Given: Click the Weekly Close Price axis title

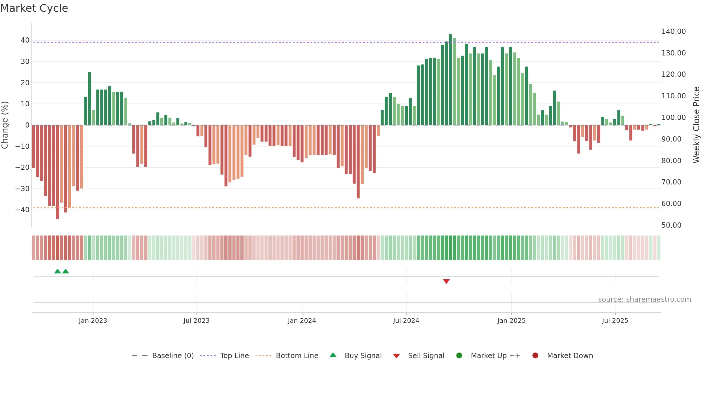Looking at the screenshot, I should tap(696, 125).
